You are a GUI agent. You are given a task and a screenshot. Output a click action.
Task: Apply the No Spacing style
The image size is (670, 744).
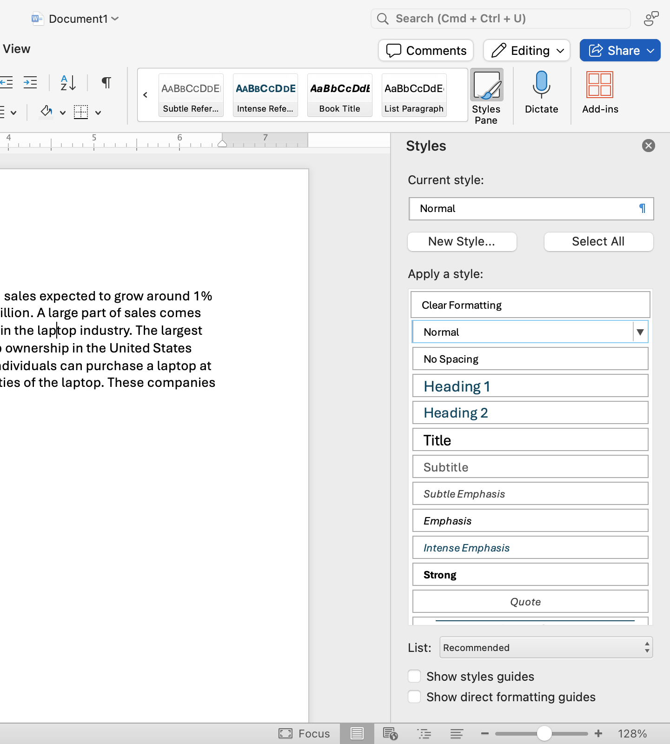pos(531,359)
